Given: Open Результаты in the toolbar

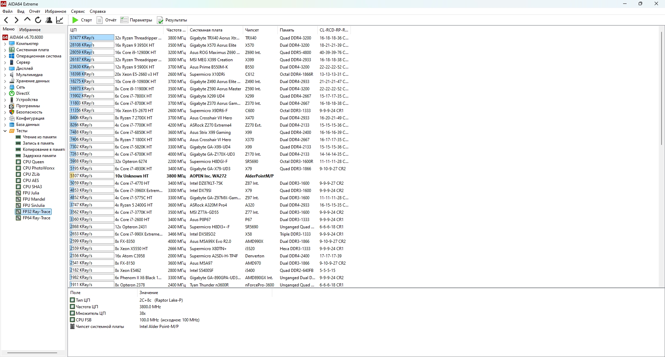Looking at the screenshot, I should coord(172,20).
